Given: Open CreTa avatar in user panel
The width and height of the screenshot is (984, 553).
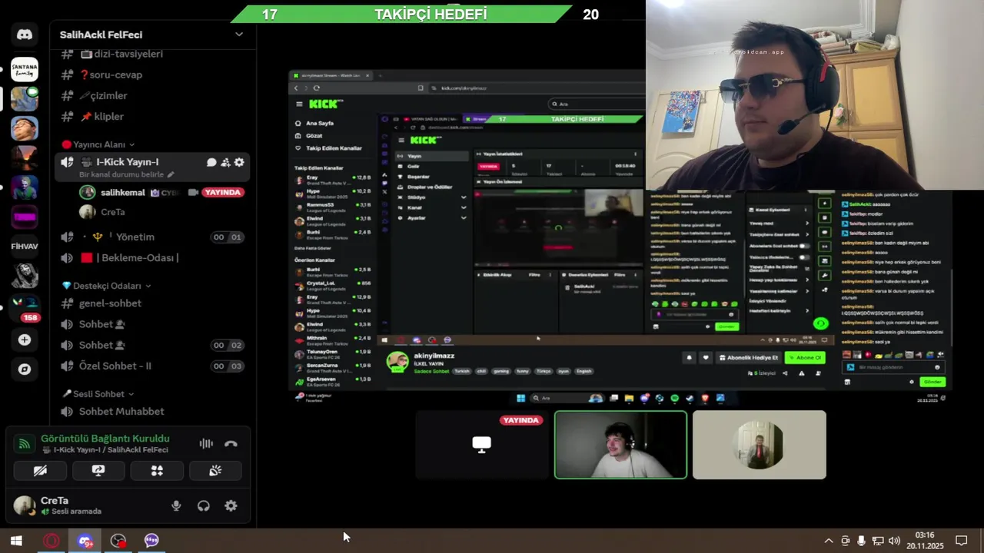Looking at the screenshot, I should [25, 505].
